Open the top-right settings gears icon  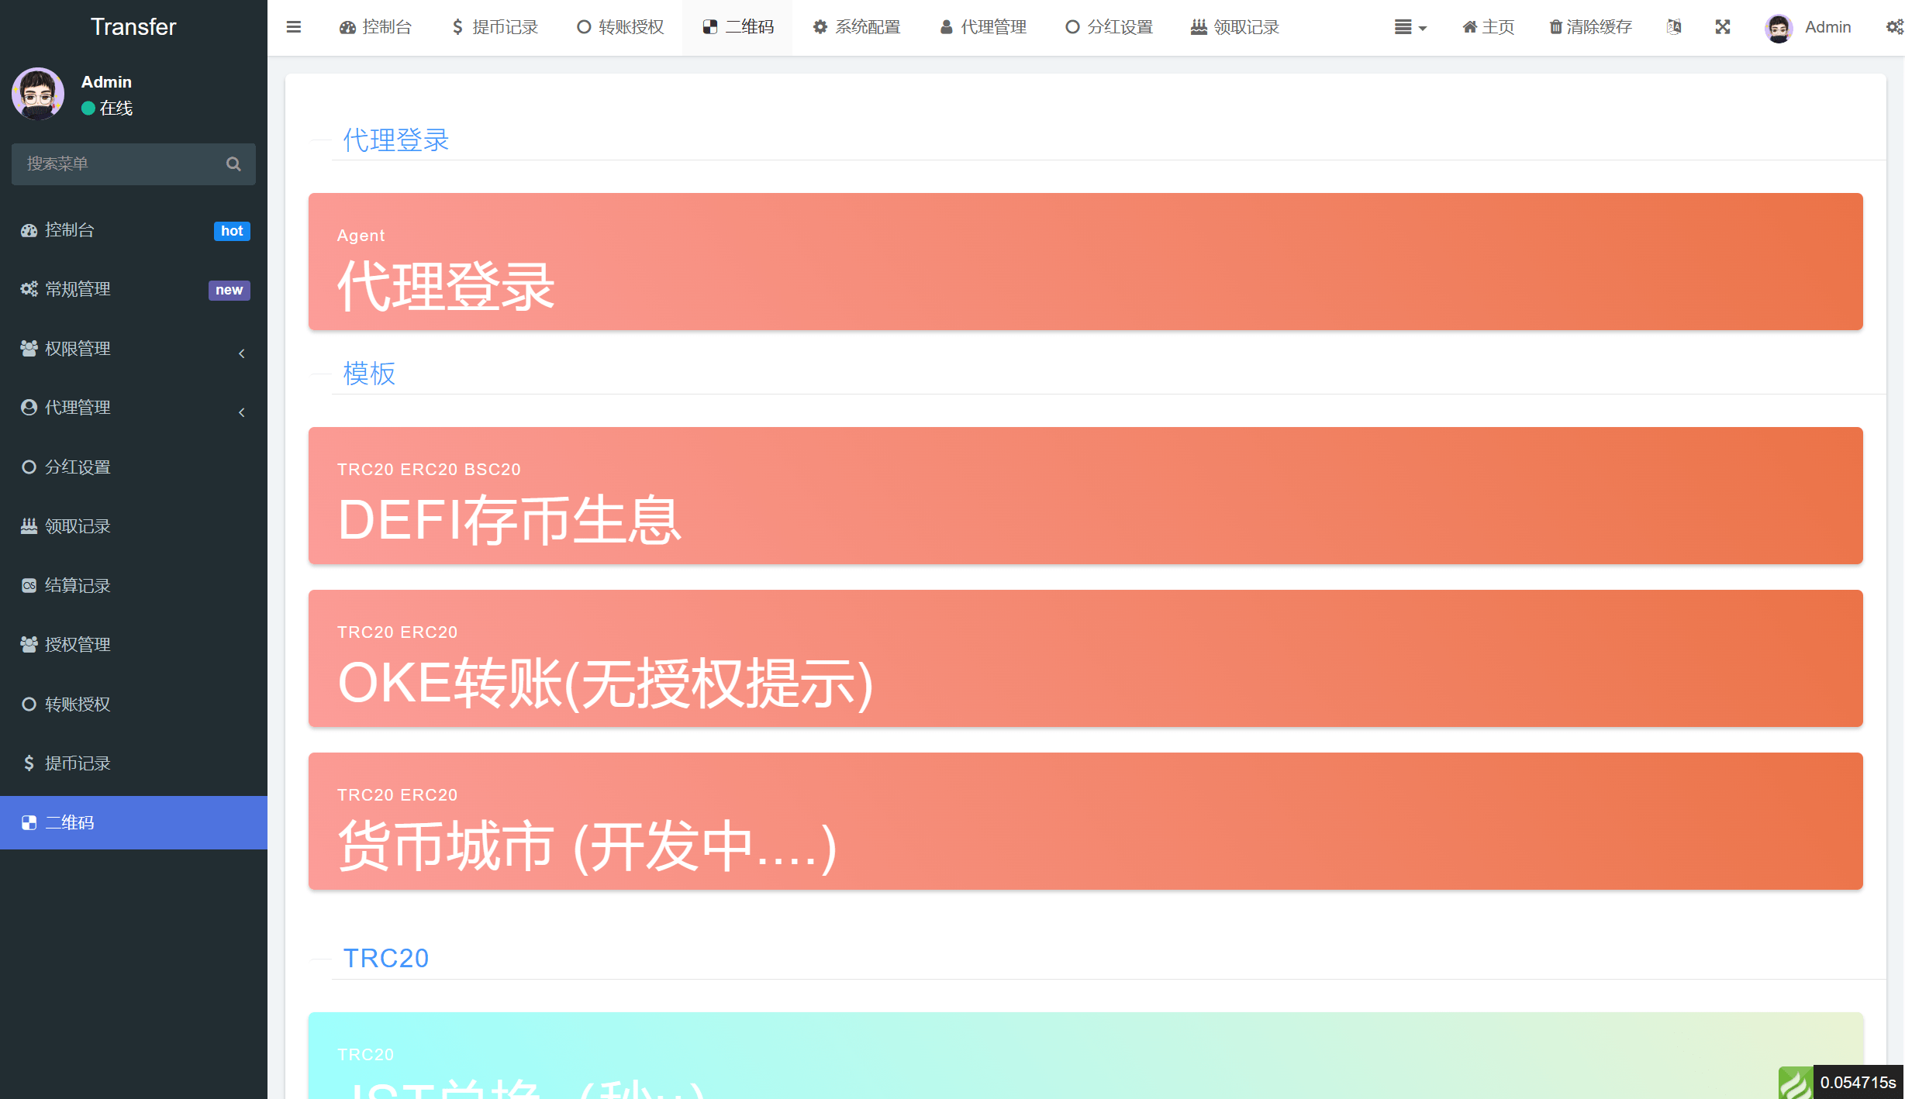1894,27
